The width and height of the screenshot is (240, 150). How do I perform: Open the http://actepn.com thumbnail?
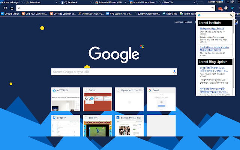[x=129, y=99]
